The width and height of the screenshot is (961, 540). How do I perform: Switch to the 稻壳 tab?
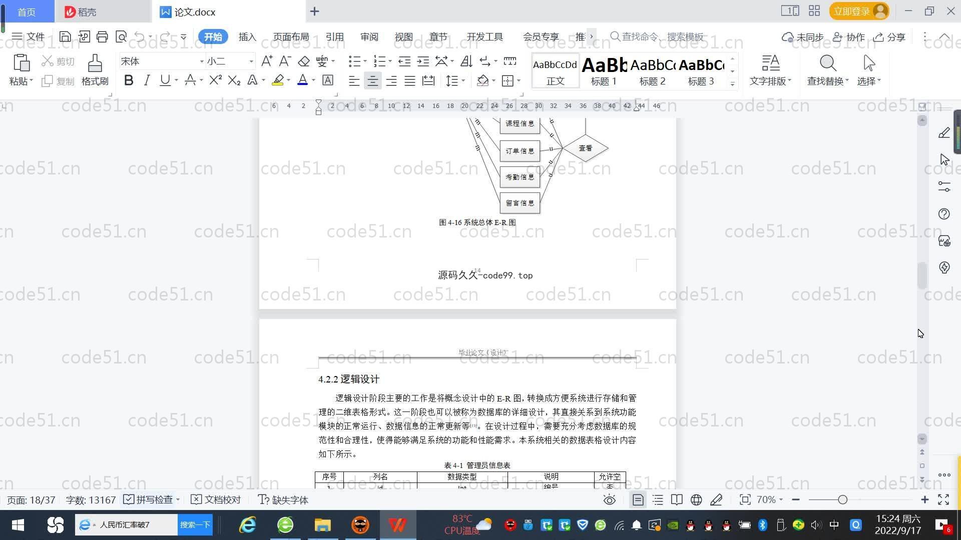103,11
